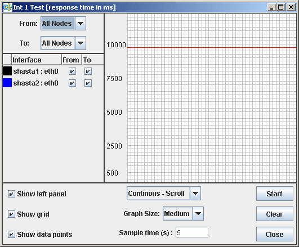
Task: Start the response time test
Action: 275,194
